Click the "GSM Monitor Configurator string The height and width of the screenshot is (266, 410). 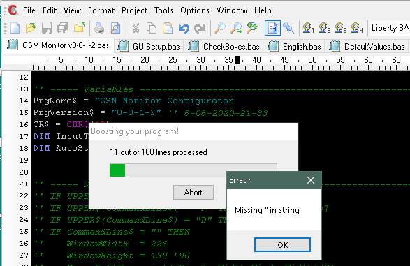pyautogui.click(x=164, y=101)
